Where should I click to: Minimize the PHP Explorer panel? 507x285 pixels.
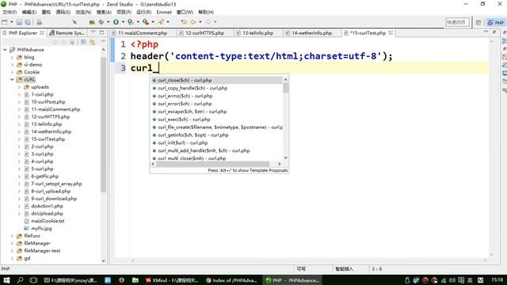pyautogui.click(x=93, y=32)
